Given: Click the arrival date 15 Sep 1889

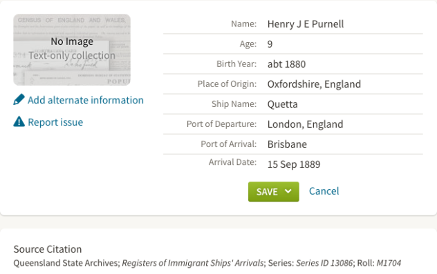Looking at the screenshot, I should [x=294, y=164].
